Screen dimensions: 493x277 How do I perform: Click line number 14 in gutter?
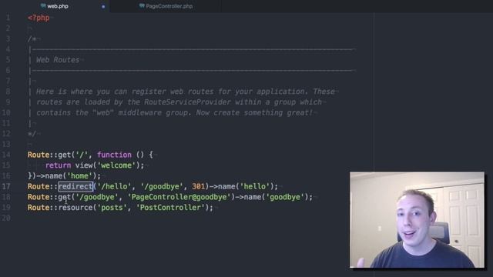tap(6, 155)
